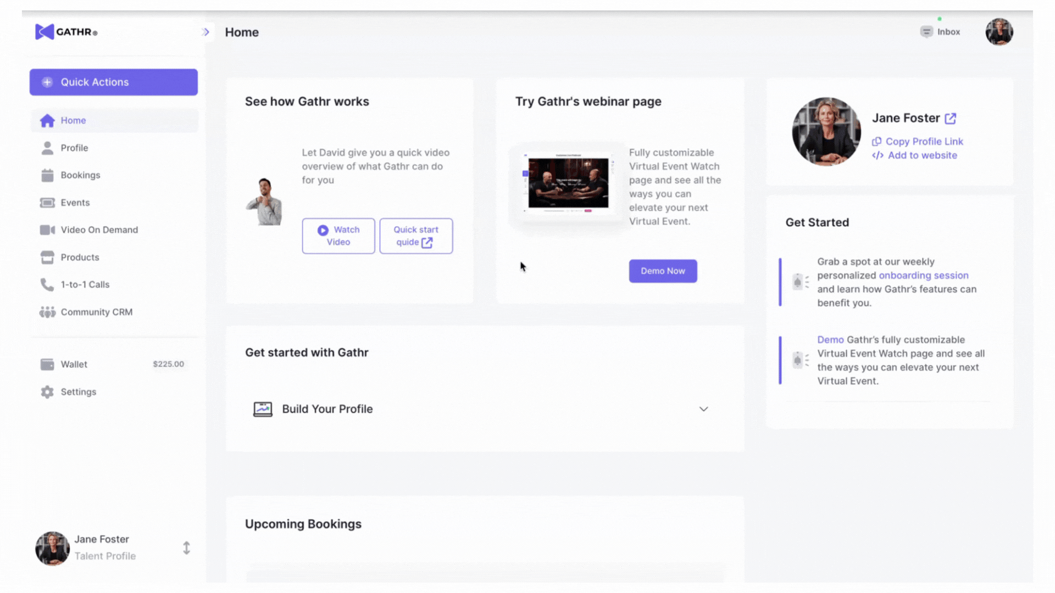Viewport: 1055px width, 593px height.
Task: Play the Watch Video button
Action: pyautogui.click(x=338, y=236)
